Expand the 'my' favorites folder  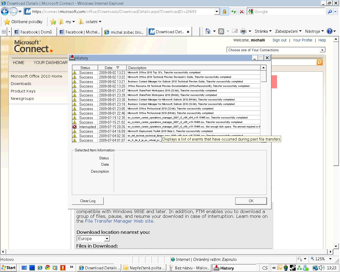pos(67,22)
